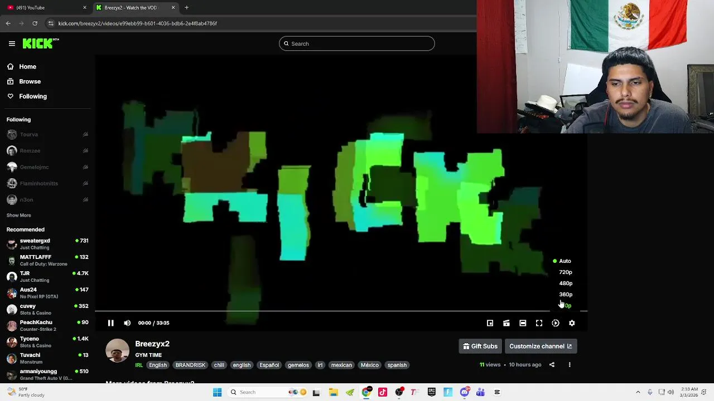Screen dimensions: 714x401
Task: Click the México tag
Action: (x=369, y=365)
